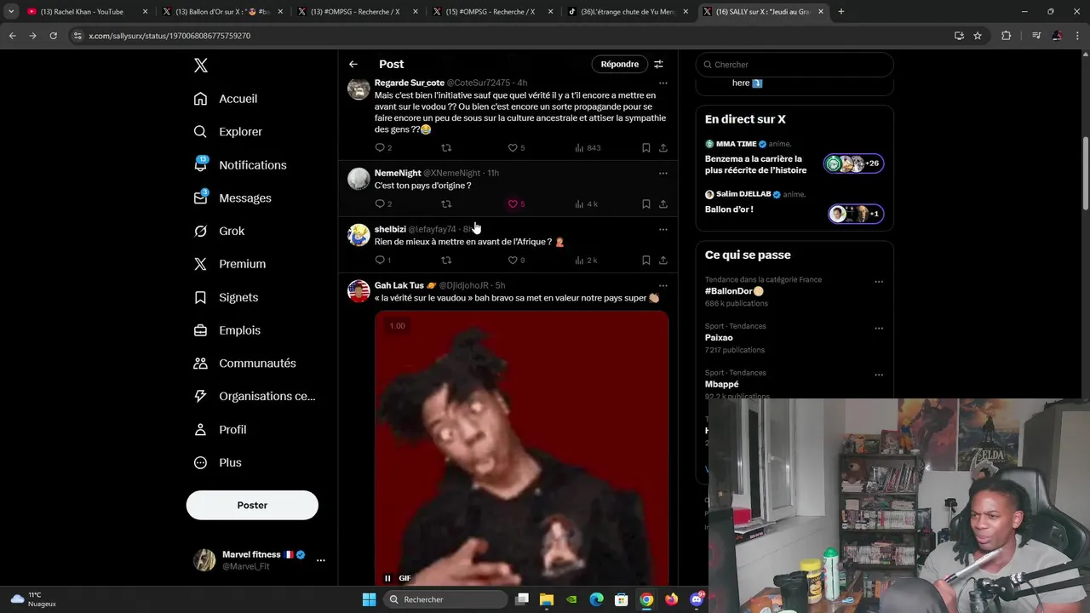Viewport: 1090px width, 613px height.
Task: Bookmark shelbizi comment
Action: [x=646, y=261]
